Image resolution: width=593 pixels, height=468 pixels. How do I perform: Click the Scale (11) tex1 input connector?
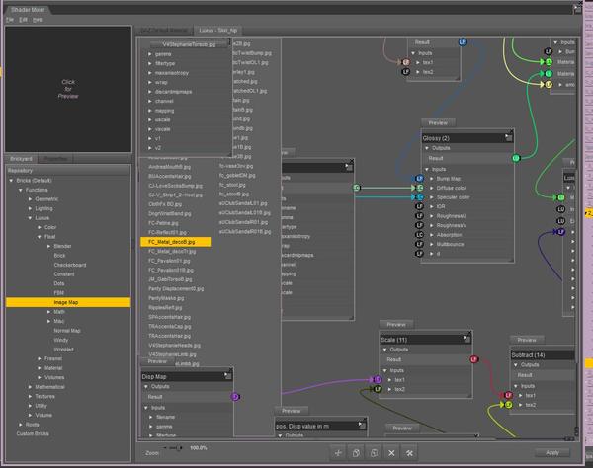pos(378,379)
